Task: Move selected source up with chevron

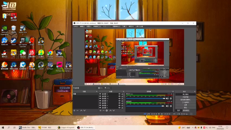Action: click(111, 110)
